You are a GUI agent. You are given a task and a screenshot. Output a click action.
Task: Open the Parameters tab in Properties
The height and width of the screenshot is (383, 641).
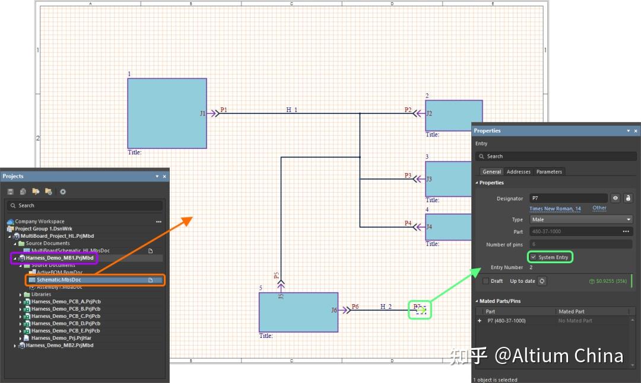tap(549, 171)
